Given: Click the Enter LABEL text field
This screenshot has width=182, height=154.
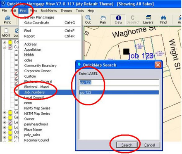Looking at the screenshot, I should point(119,83).
